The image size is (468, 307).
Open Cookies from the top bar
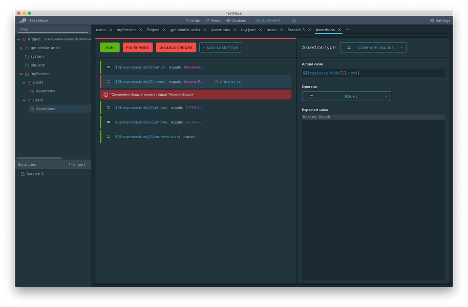(236, 20)
